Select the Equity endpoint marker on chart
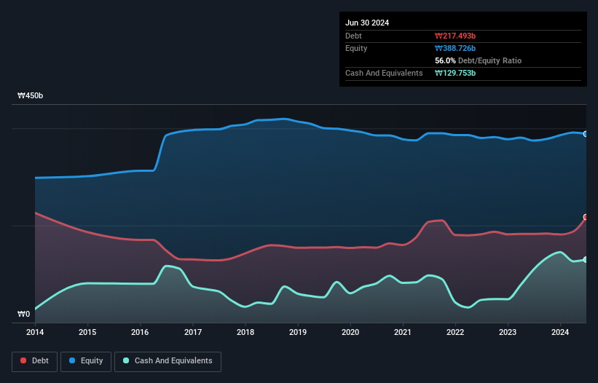598x383 pixels. pyautogui.click(x=586, y=134)
